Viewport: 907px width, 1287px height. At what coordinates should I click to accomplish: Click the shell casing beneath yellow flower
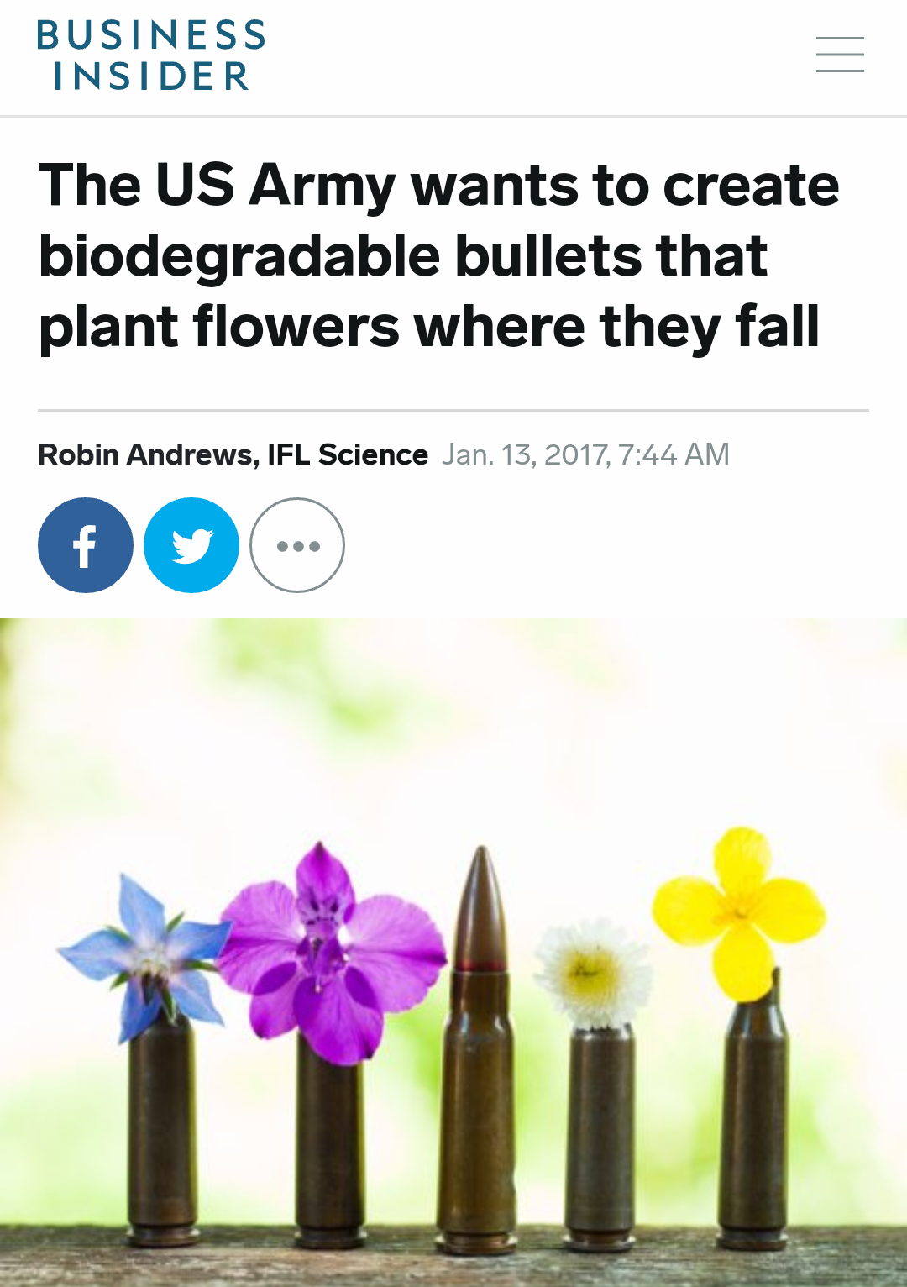click(752, 1117)
